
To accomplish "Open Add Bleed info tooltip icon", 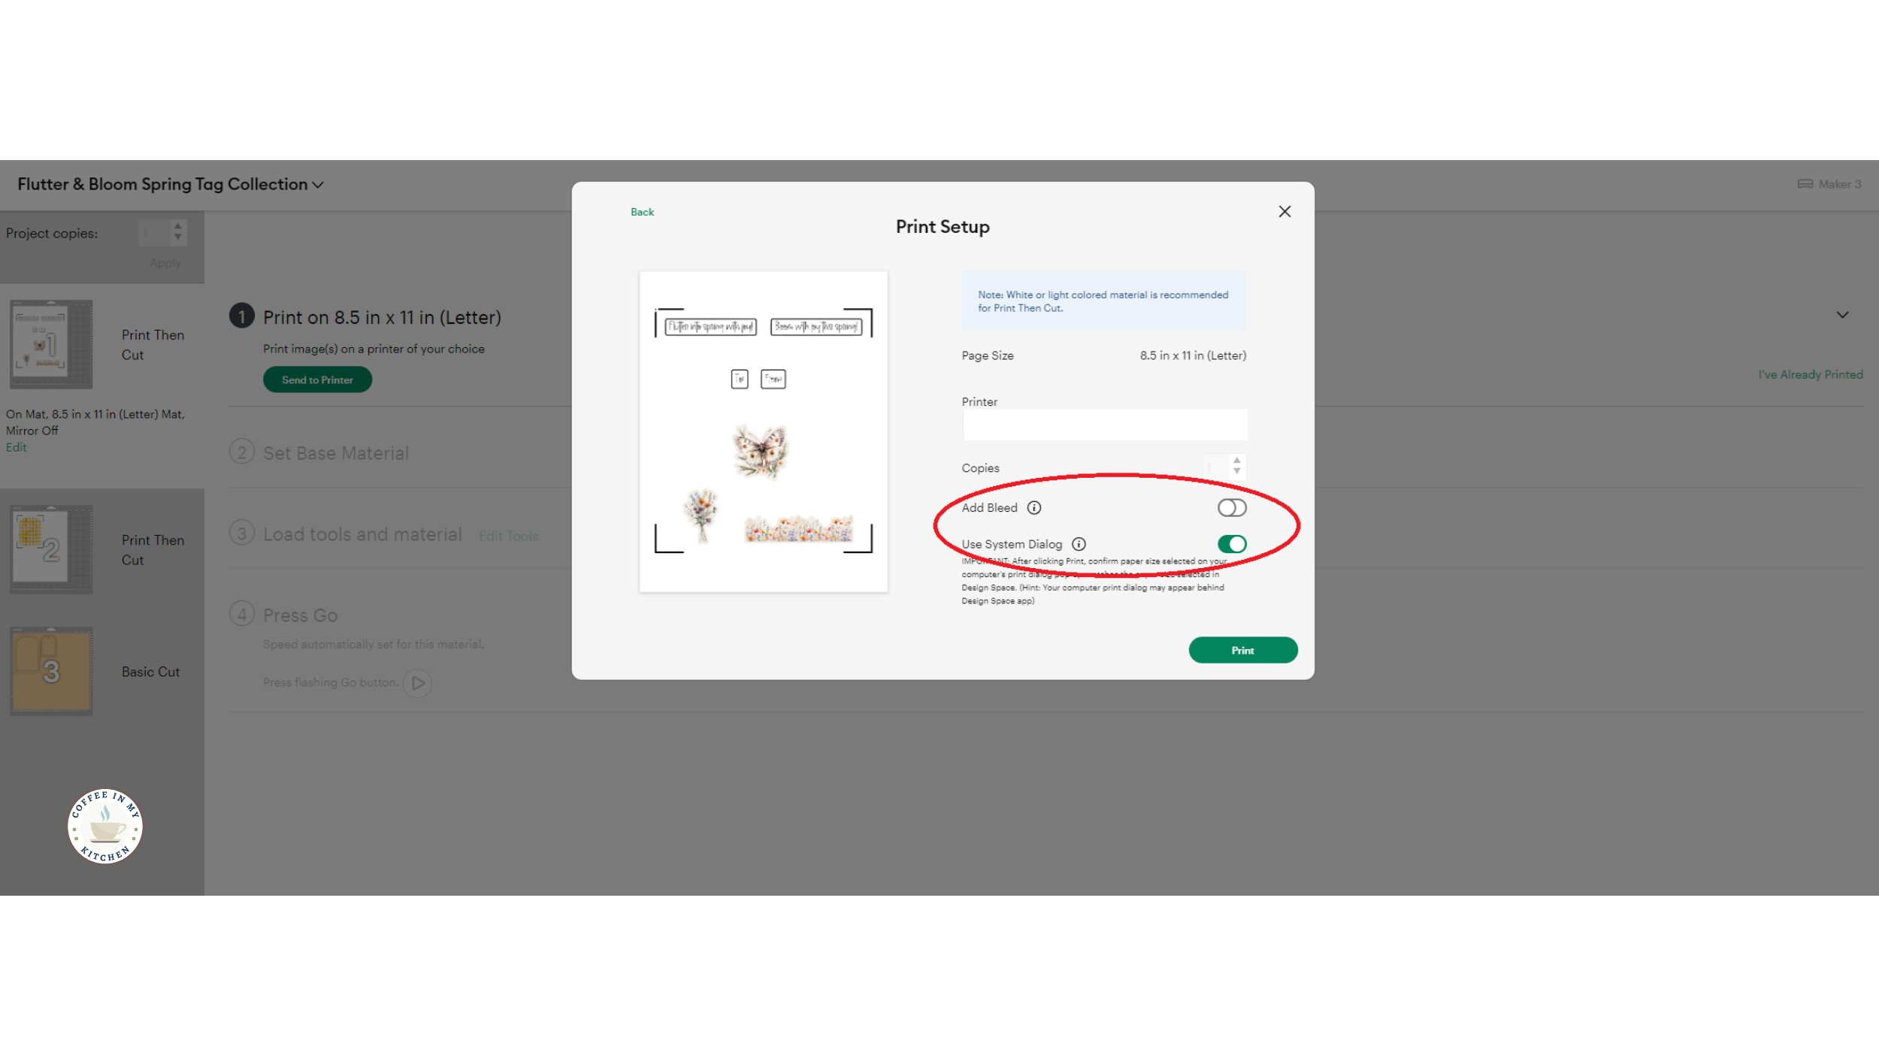I will click(1034, 508).
